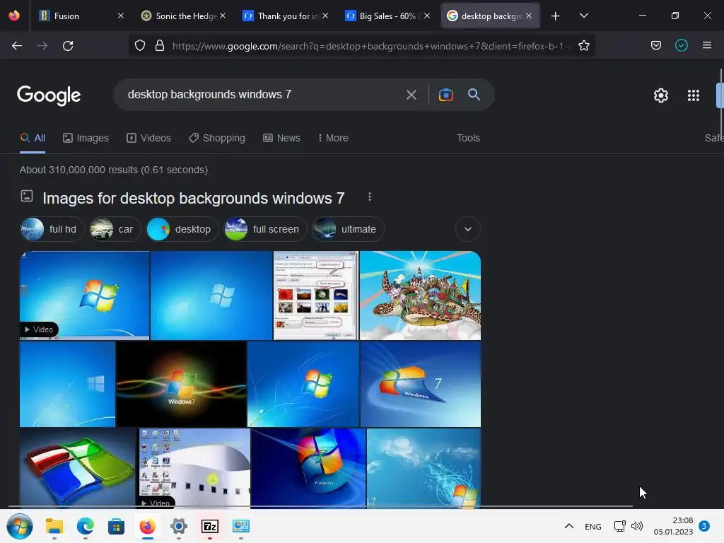The width and height of the screenshot is (724, 543).
Task: Open the Tools filter options
Action: click(x=468, y=138)
